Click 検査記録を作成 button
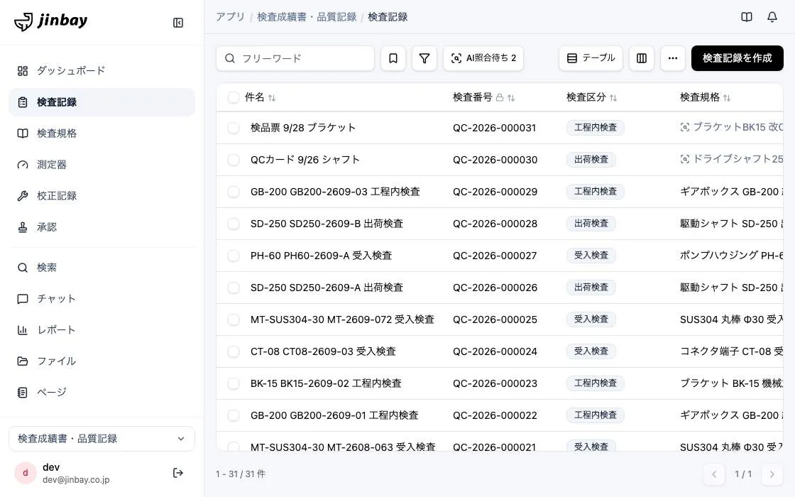Screen dimensions: 795x497 [738, 58]
